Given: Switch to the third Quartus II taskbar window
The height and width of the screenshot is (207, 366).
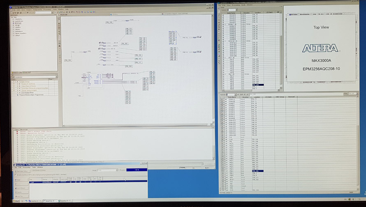Looking at the screenshot, I should [x=65, y=201].
